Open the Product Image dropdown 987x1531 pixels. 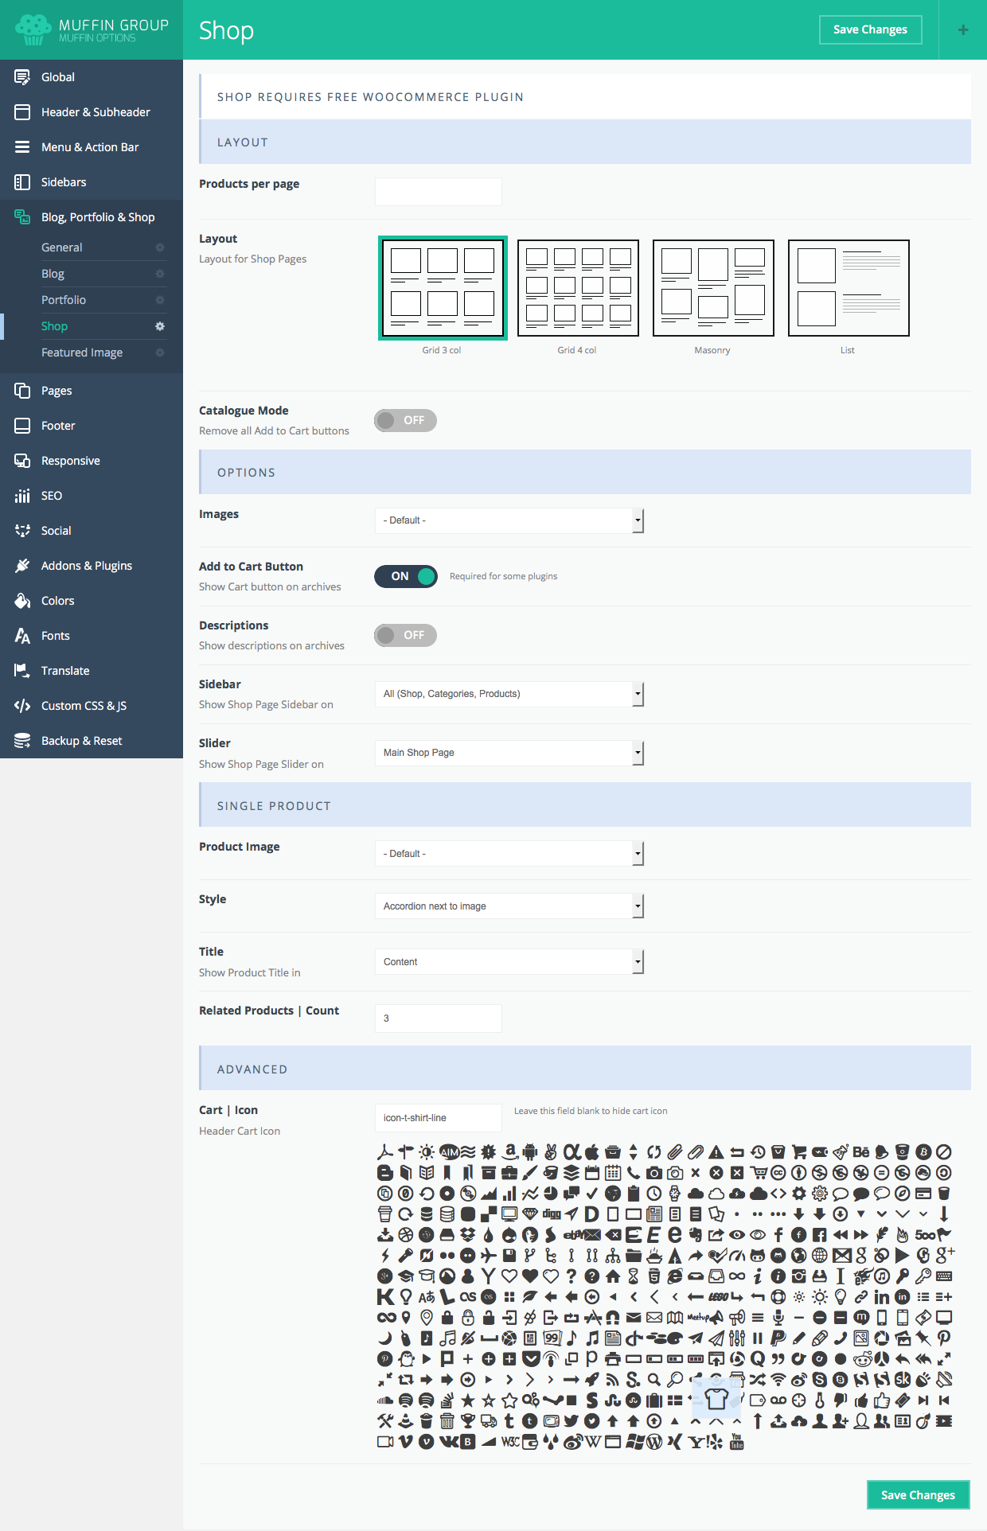(x=509, y=854)
